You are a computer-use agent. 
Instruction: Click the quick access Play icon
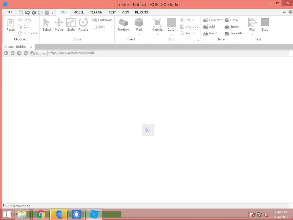[40, 13]
